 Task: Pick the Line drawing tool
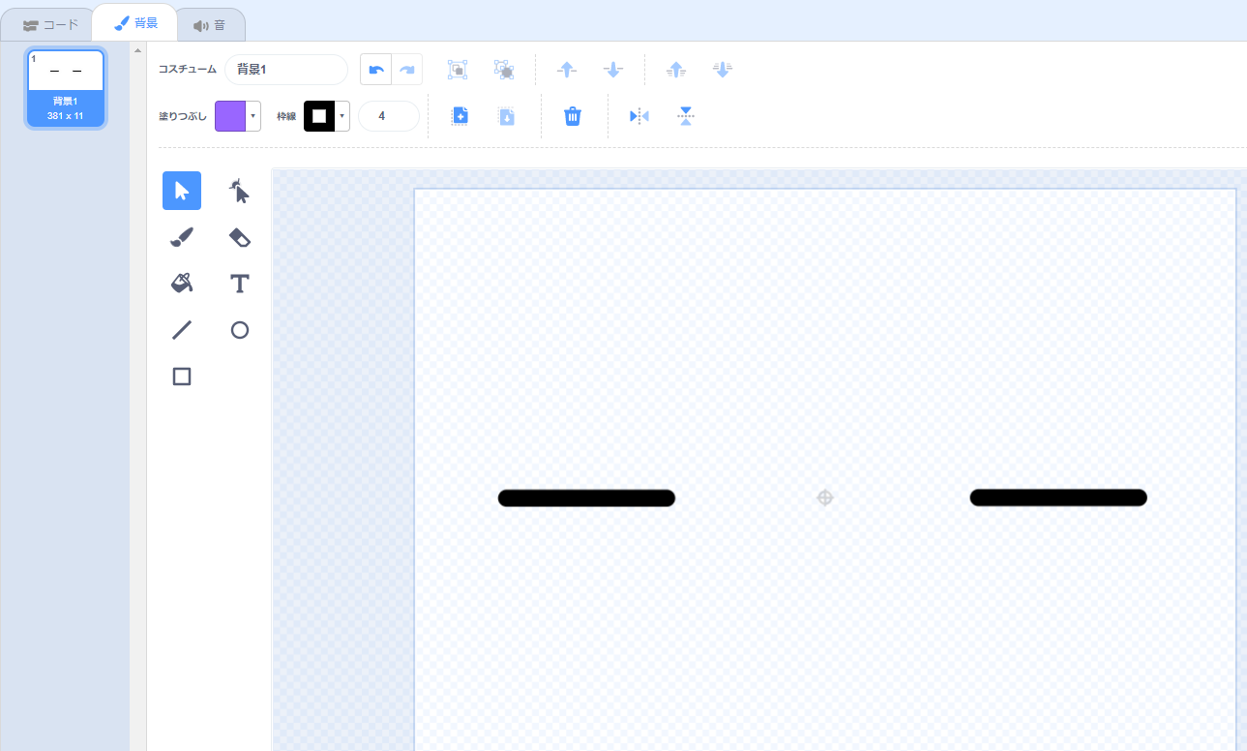(182, 330)
